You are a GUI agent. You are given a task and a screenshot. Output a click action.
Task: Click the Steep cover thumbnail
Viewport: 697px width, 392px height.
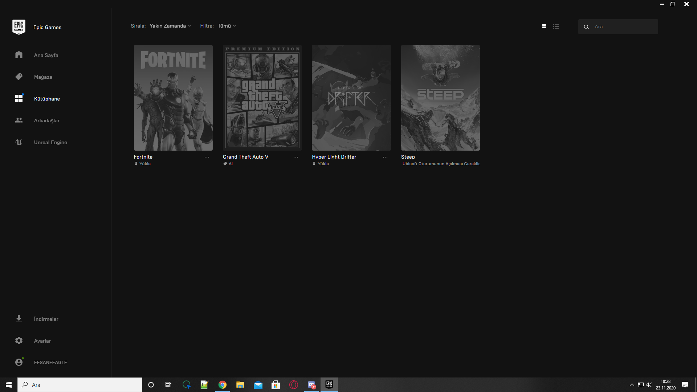440,98
